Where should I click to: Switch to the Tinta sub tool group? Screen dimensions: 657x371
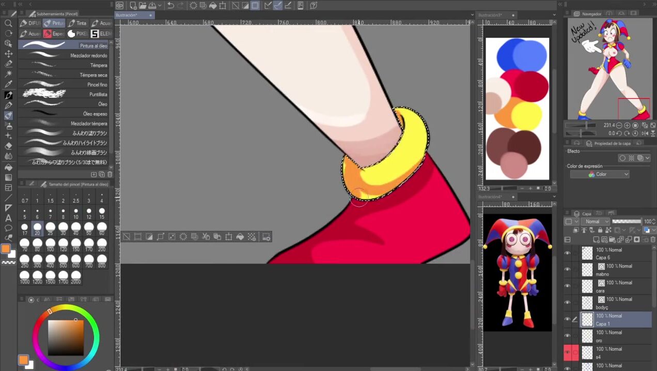click(77, 23)
